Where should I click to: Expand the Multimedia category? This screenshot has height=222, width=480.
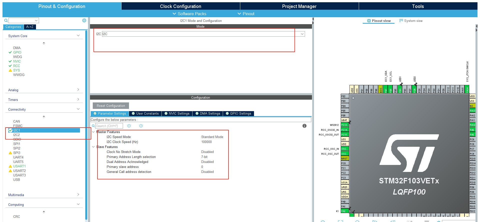[78, 195]
